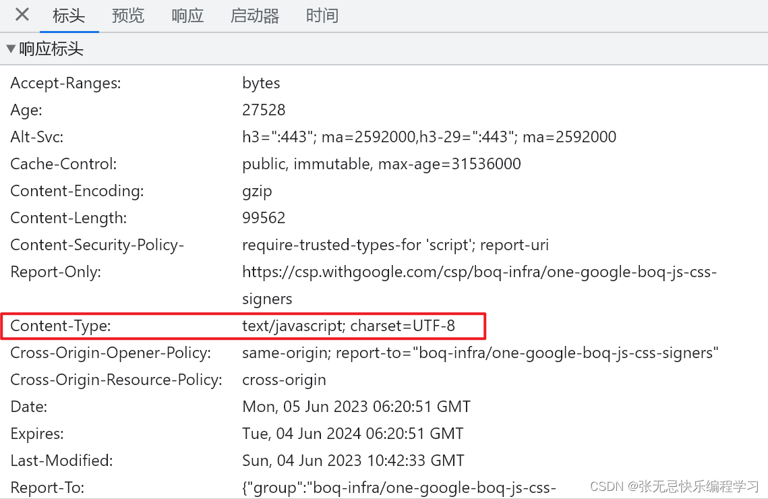Open the 时间 tab

pos(322,15)
